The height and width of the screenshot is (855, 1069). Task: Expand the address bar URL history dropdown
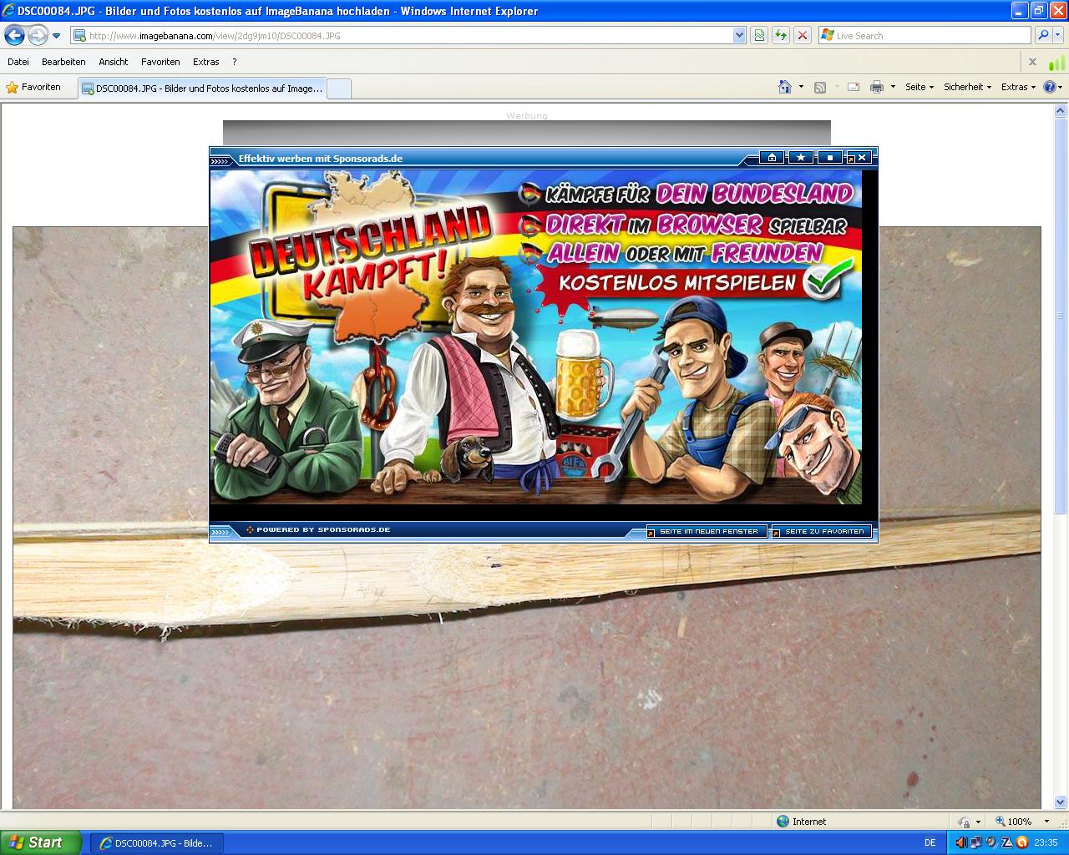(739, 35)
